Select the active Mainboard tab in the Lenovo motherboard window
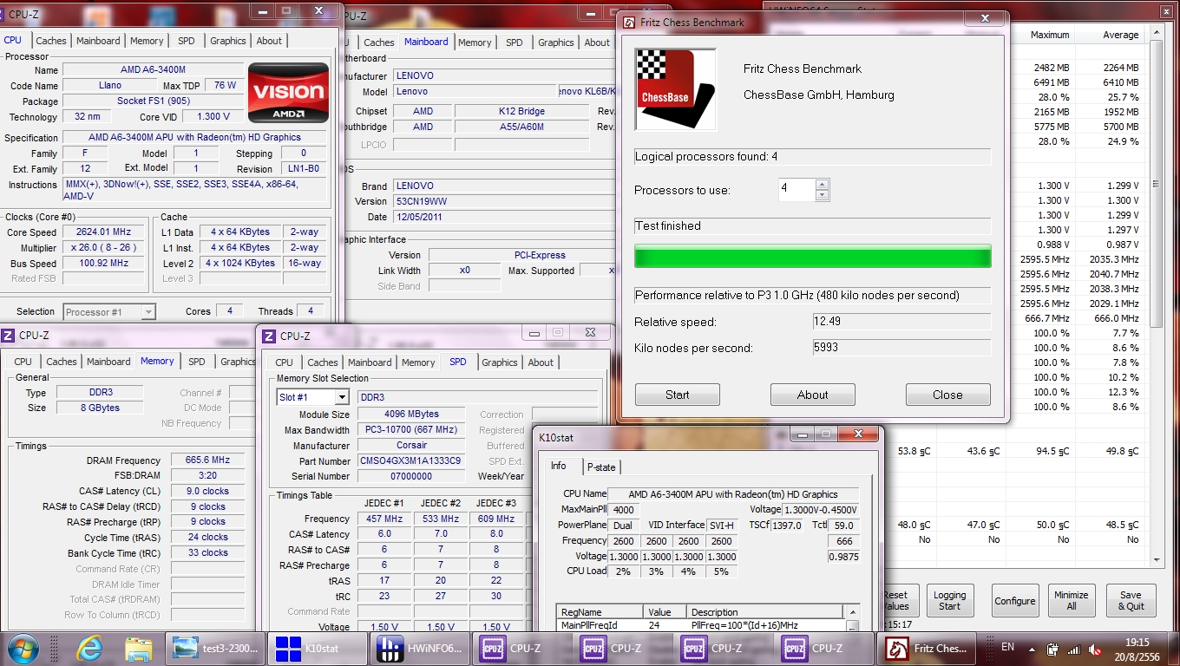This screenshot has width=1180, height=666. (x=427, y=42)
